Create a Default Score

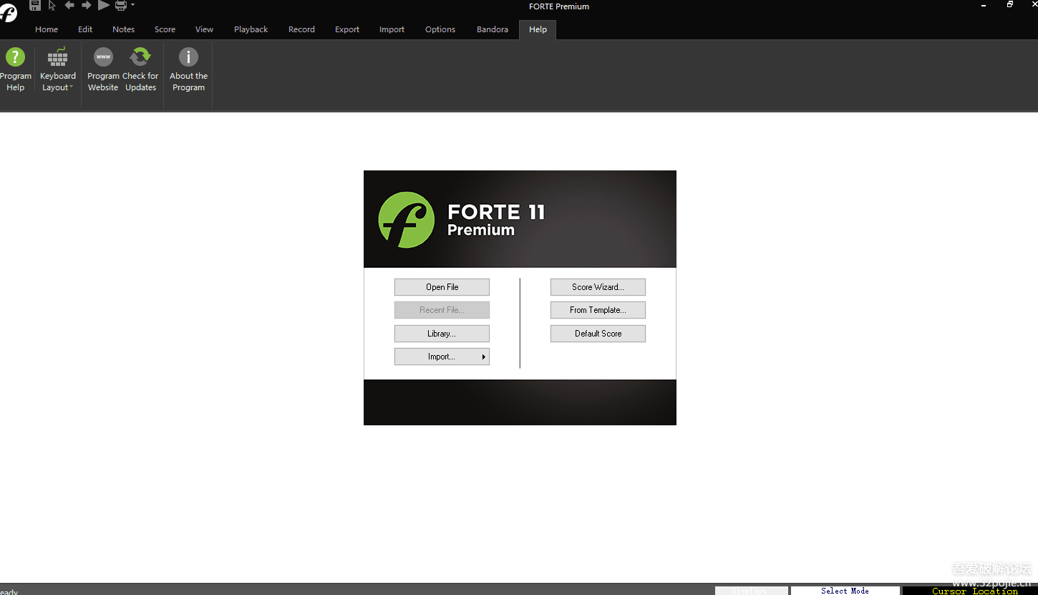(x=598, y=334)
